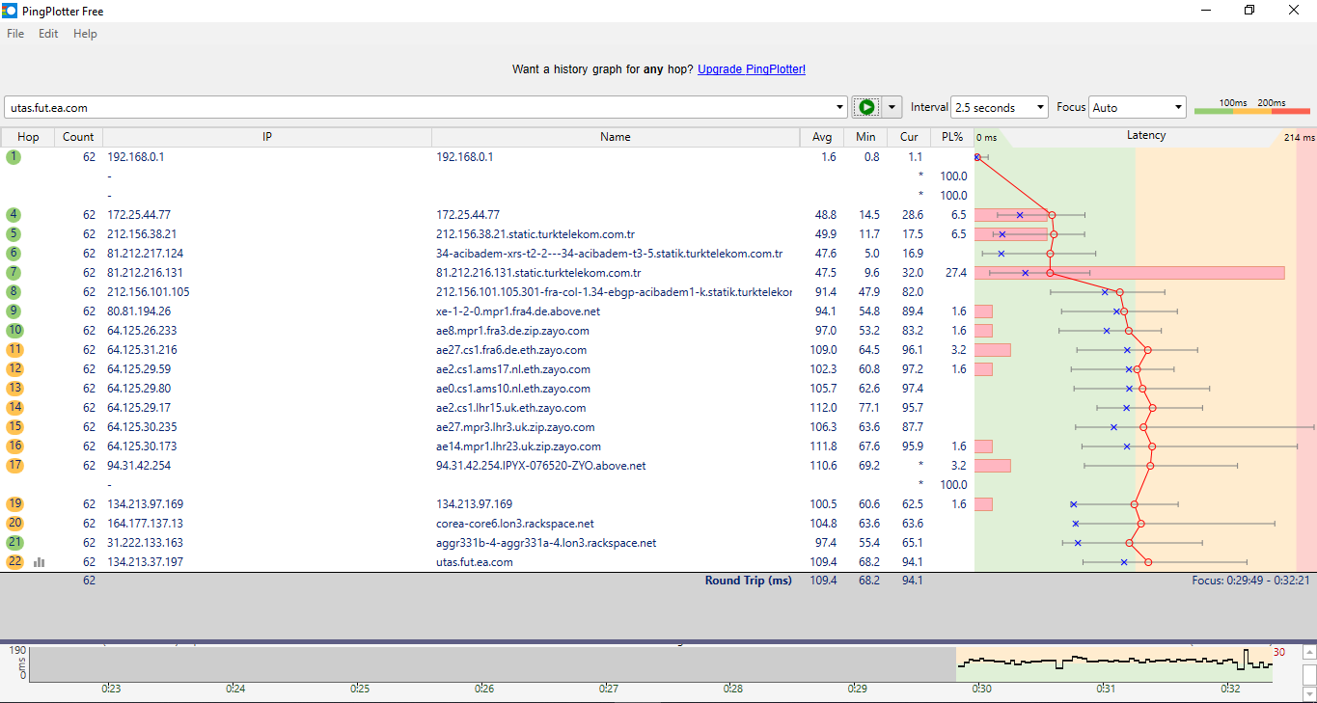Select the IP cell 192.168.0.1
The image size is (1317, 703).
click(x=135, y=156)
